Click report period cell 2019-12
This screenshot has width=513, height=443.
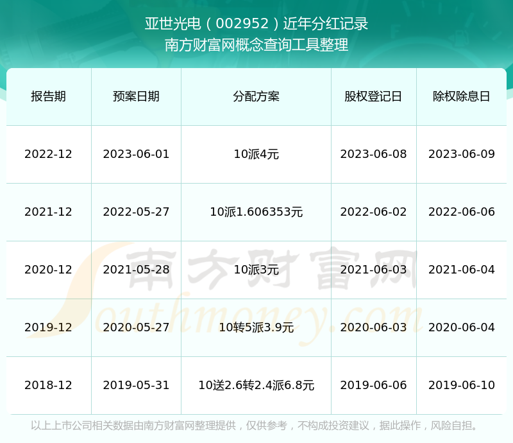49,327
